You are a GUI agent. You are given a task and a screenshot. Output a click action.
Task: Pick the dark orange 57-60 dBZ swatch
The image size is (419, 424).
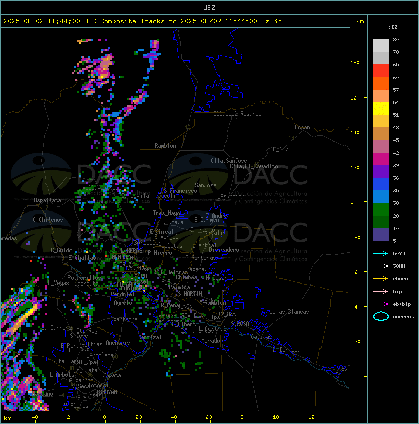pos(381,83)
